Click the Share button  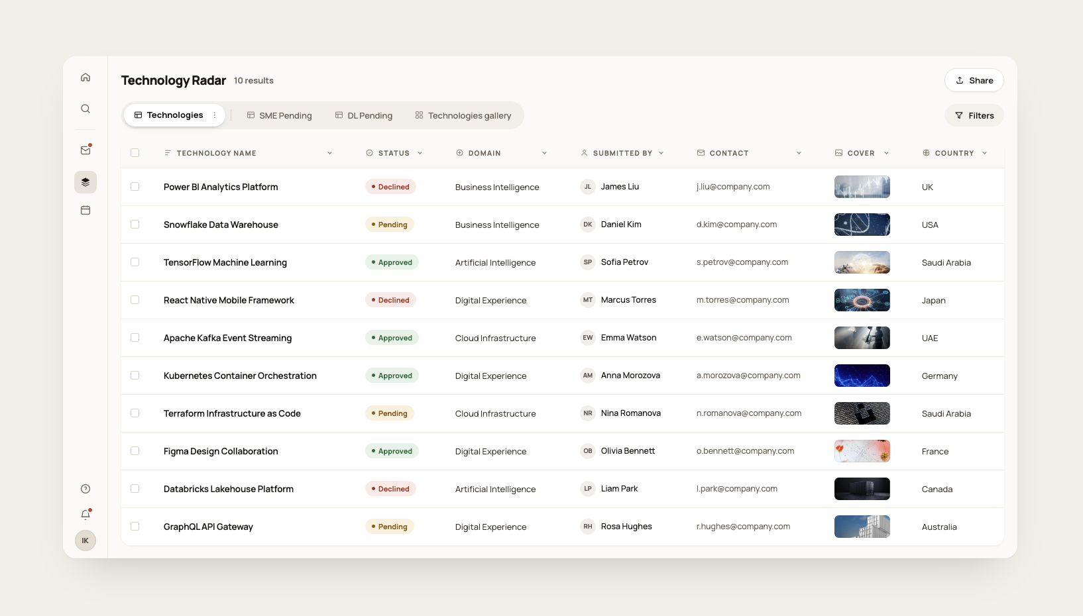974,80
